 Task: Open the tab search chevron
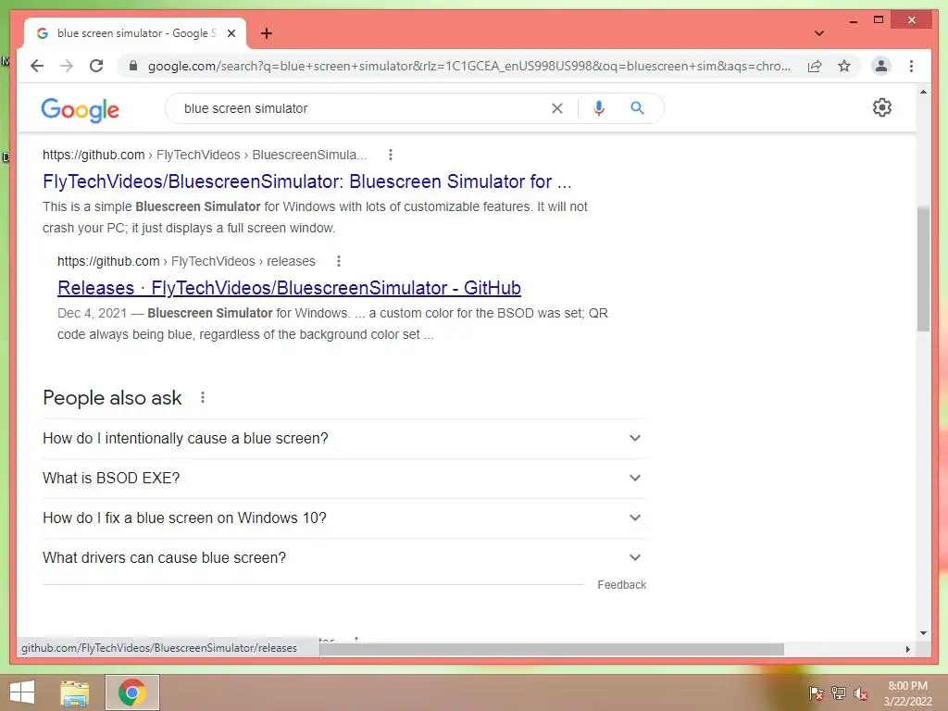818,33
